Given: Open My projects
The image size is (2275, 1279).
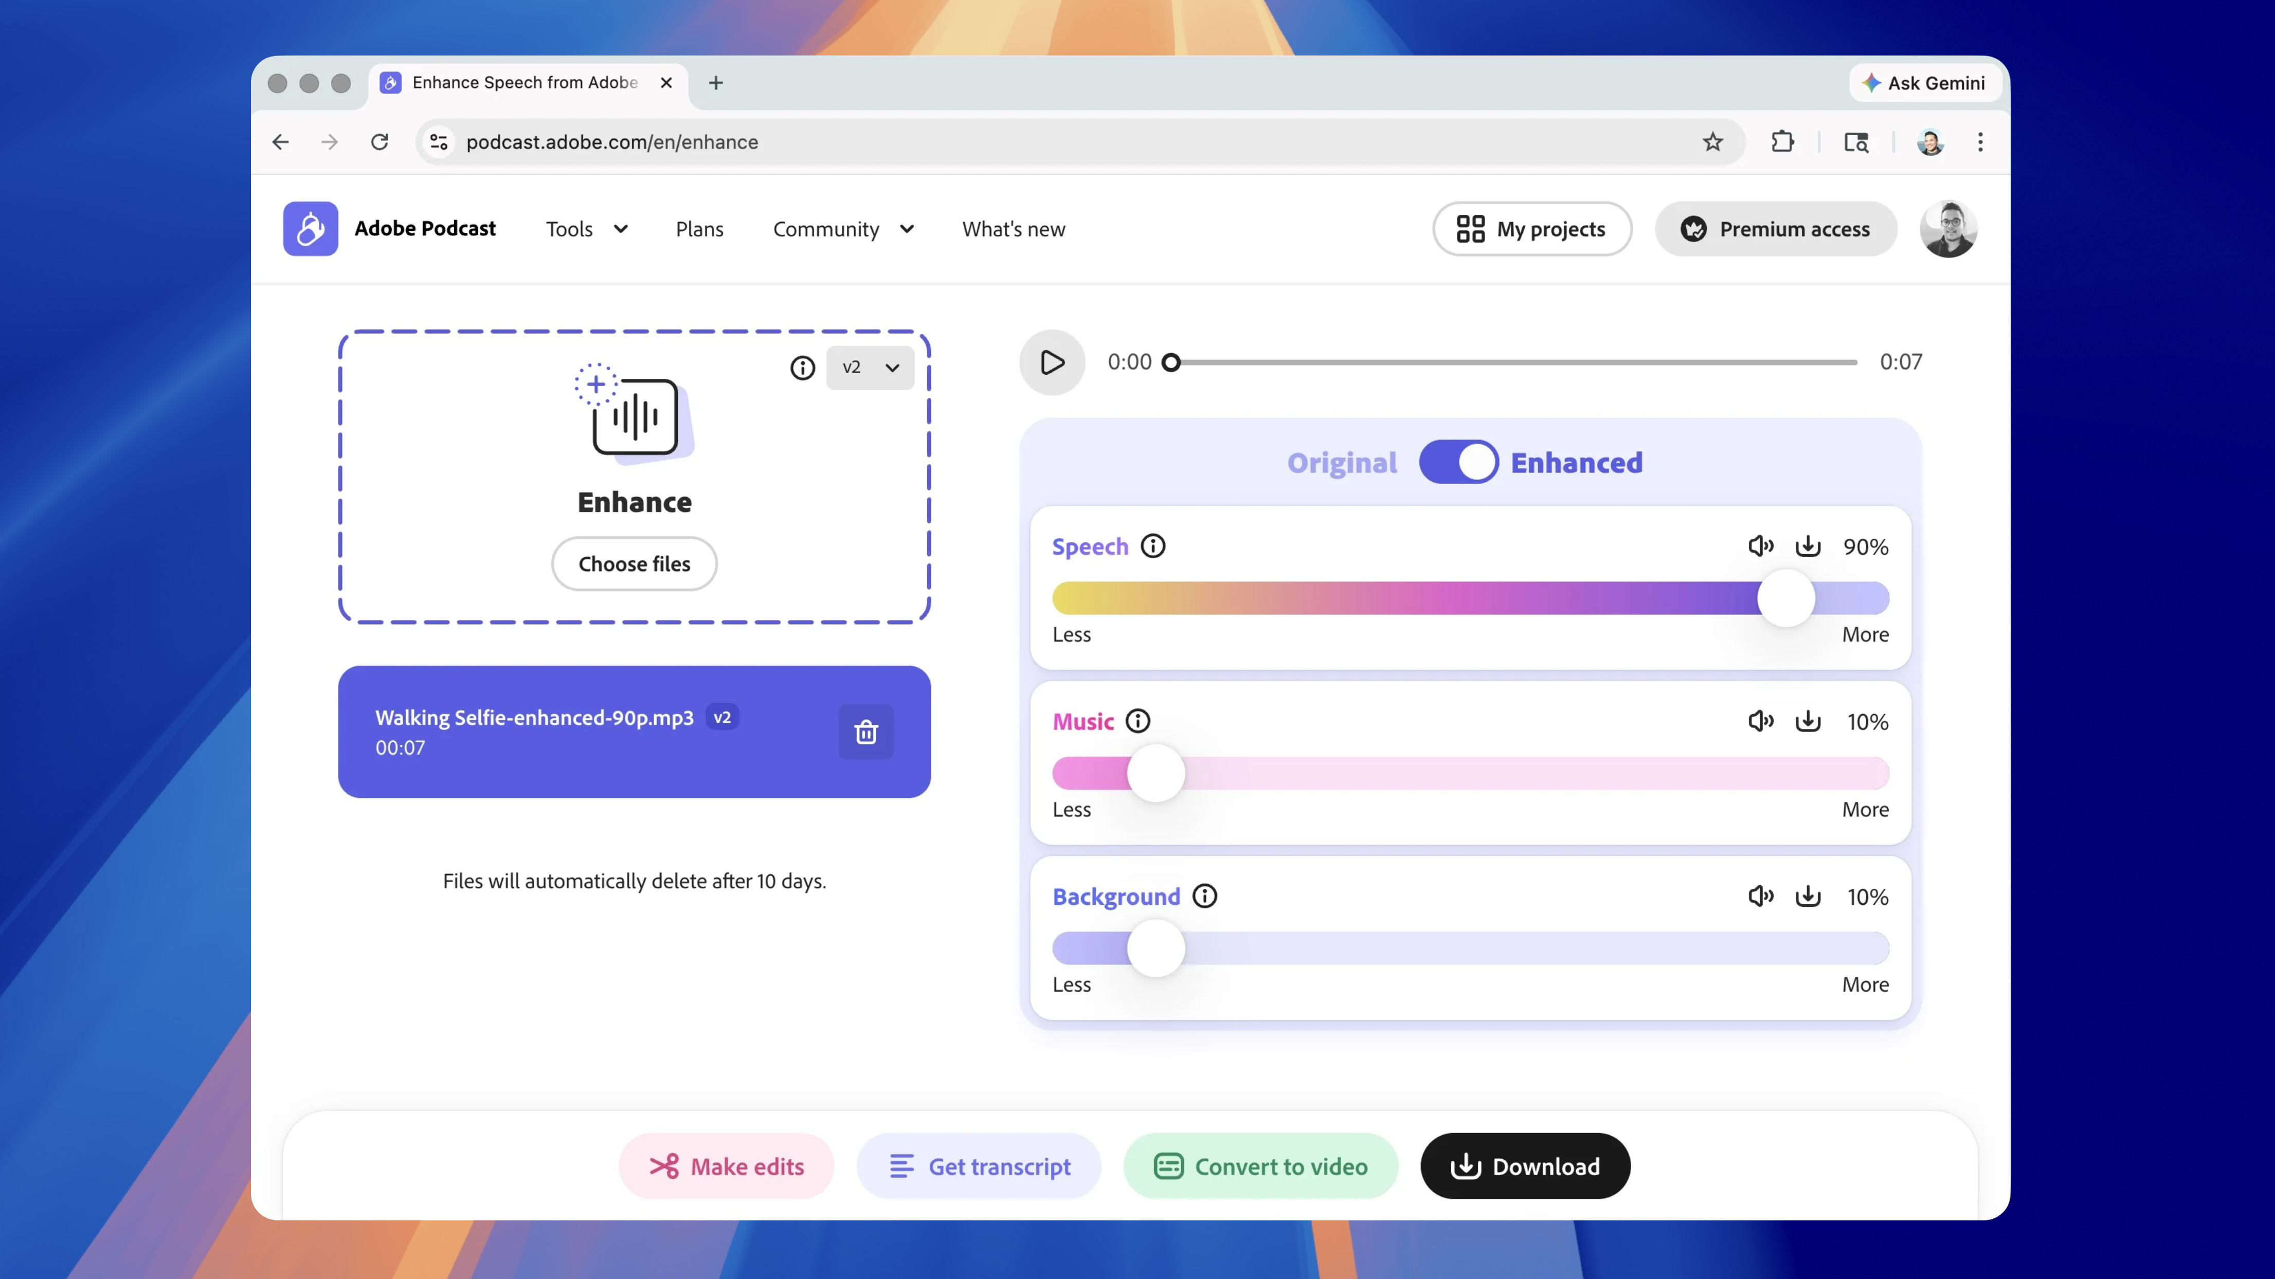Looking at the screenshot, I should [x=1532, y=229].
